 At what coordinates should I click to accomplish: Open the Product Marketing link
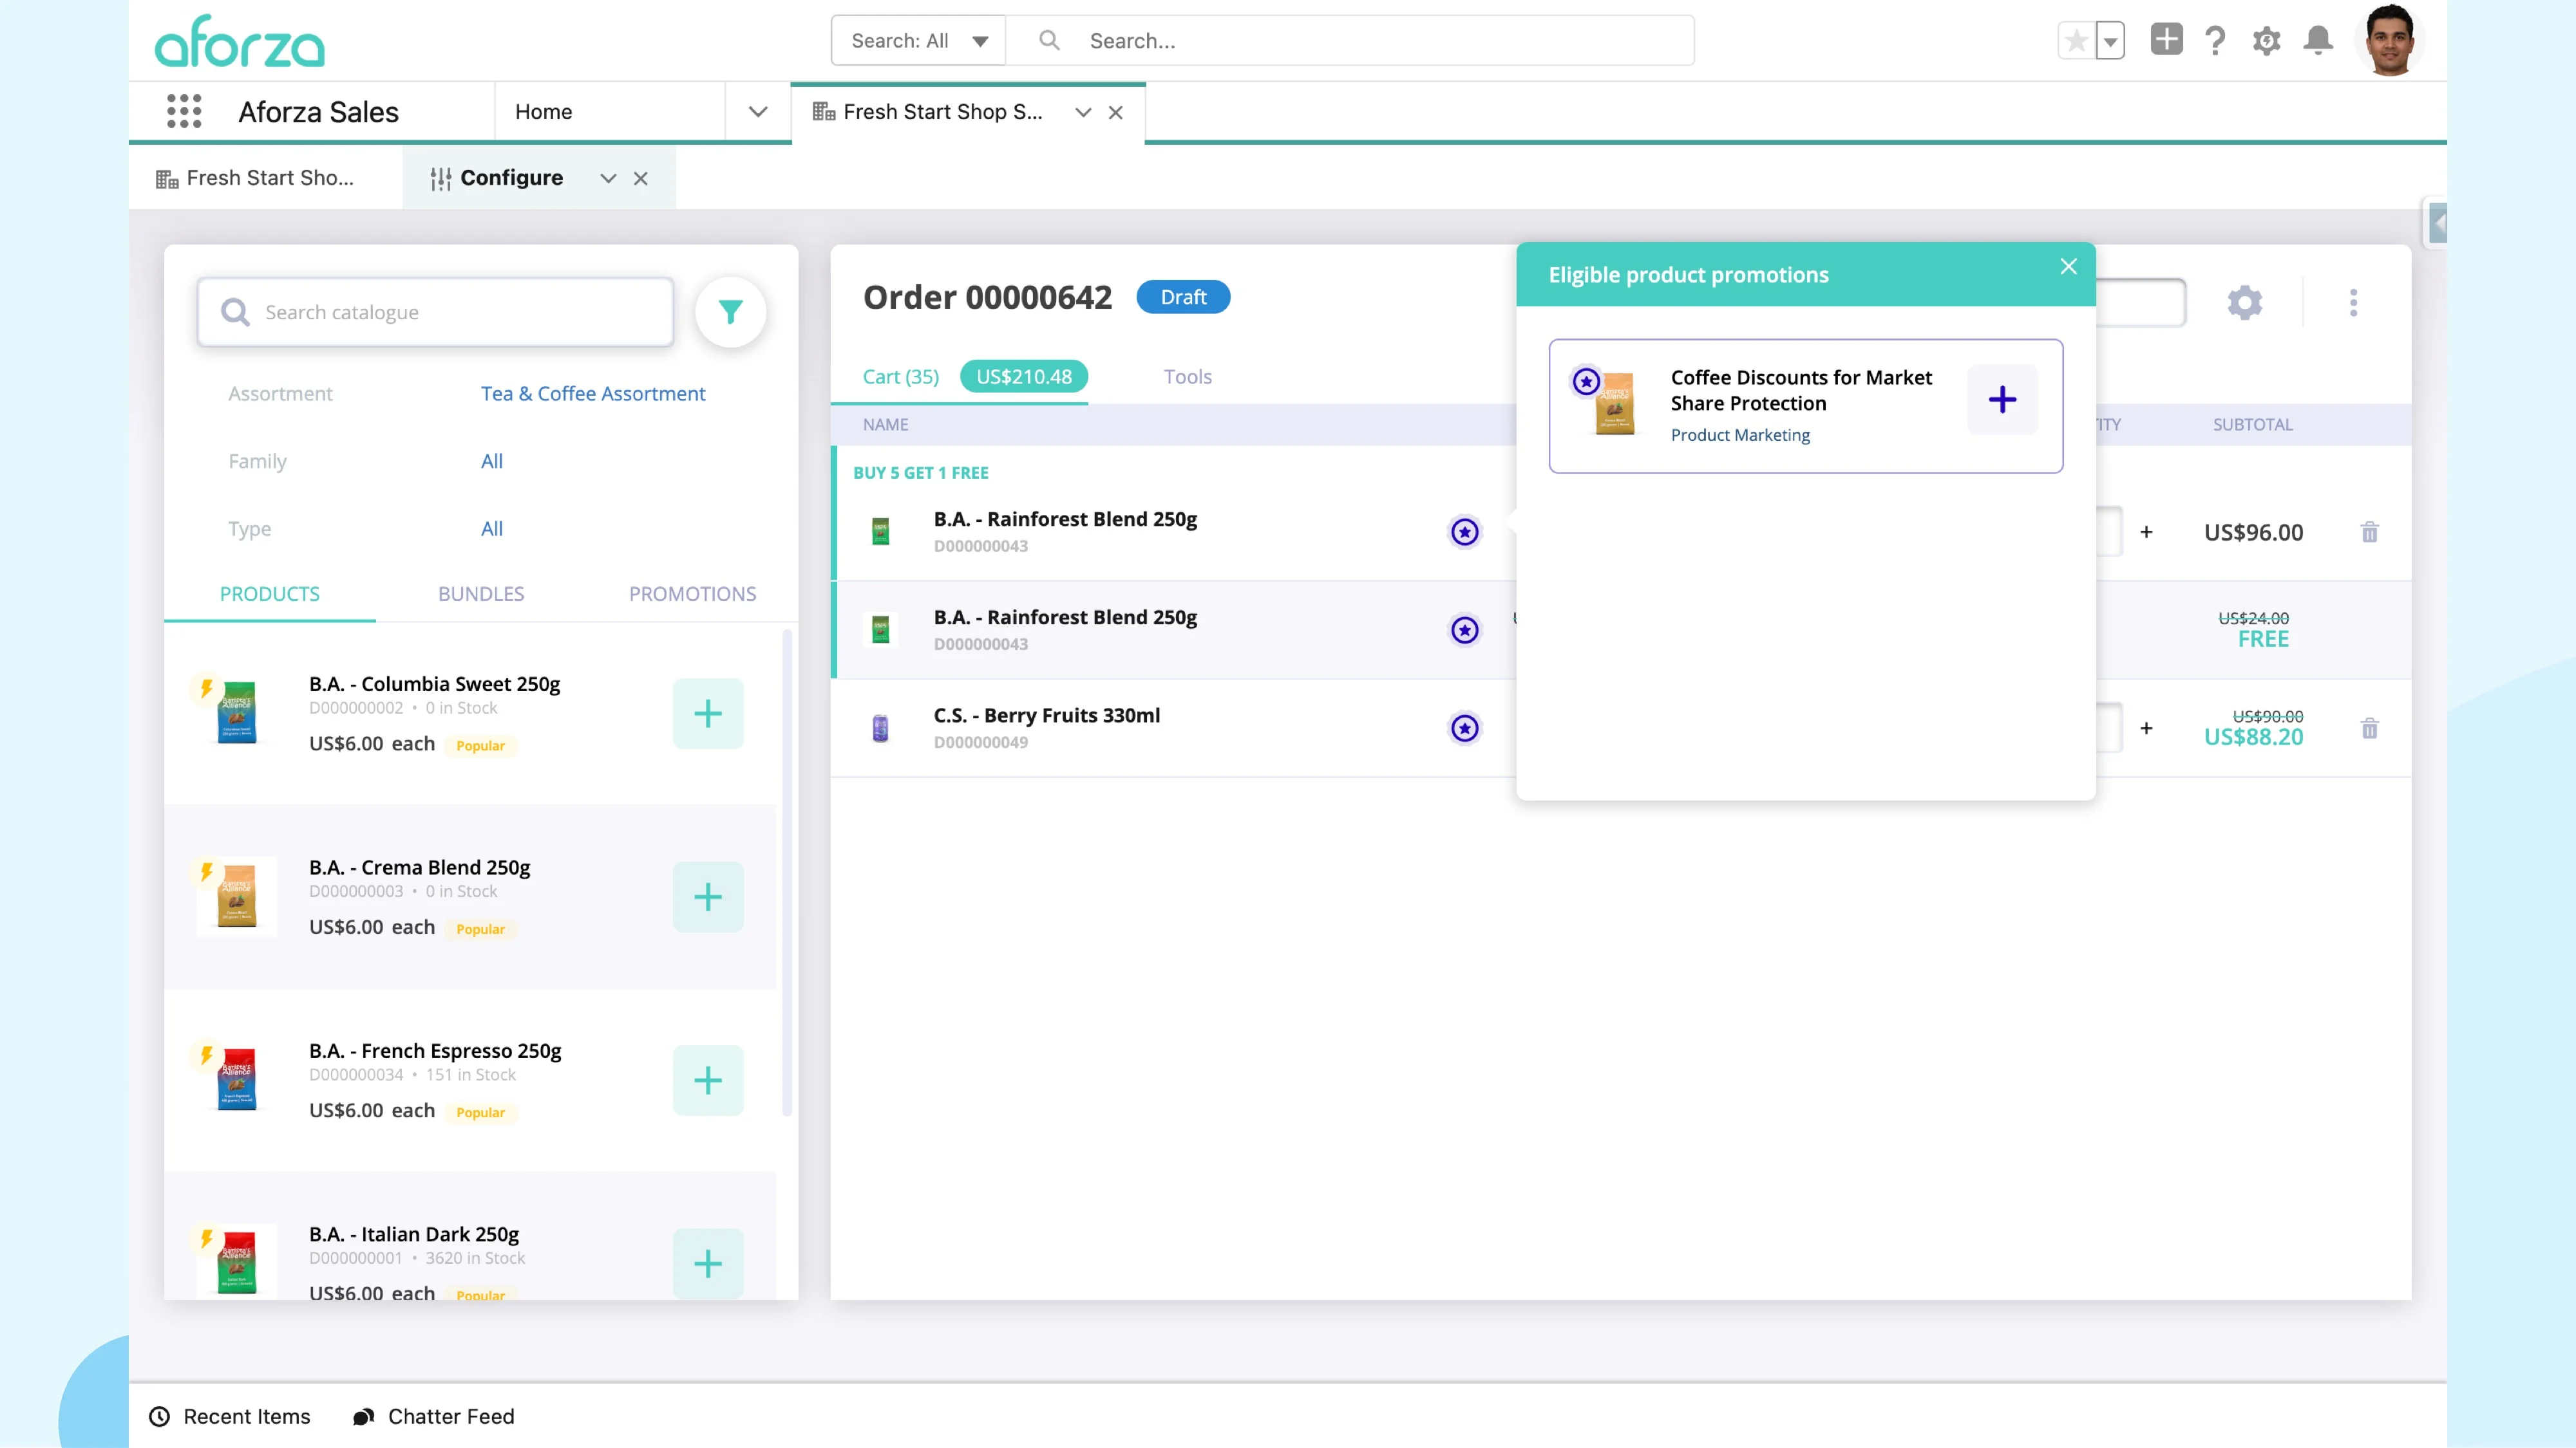1740,434
